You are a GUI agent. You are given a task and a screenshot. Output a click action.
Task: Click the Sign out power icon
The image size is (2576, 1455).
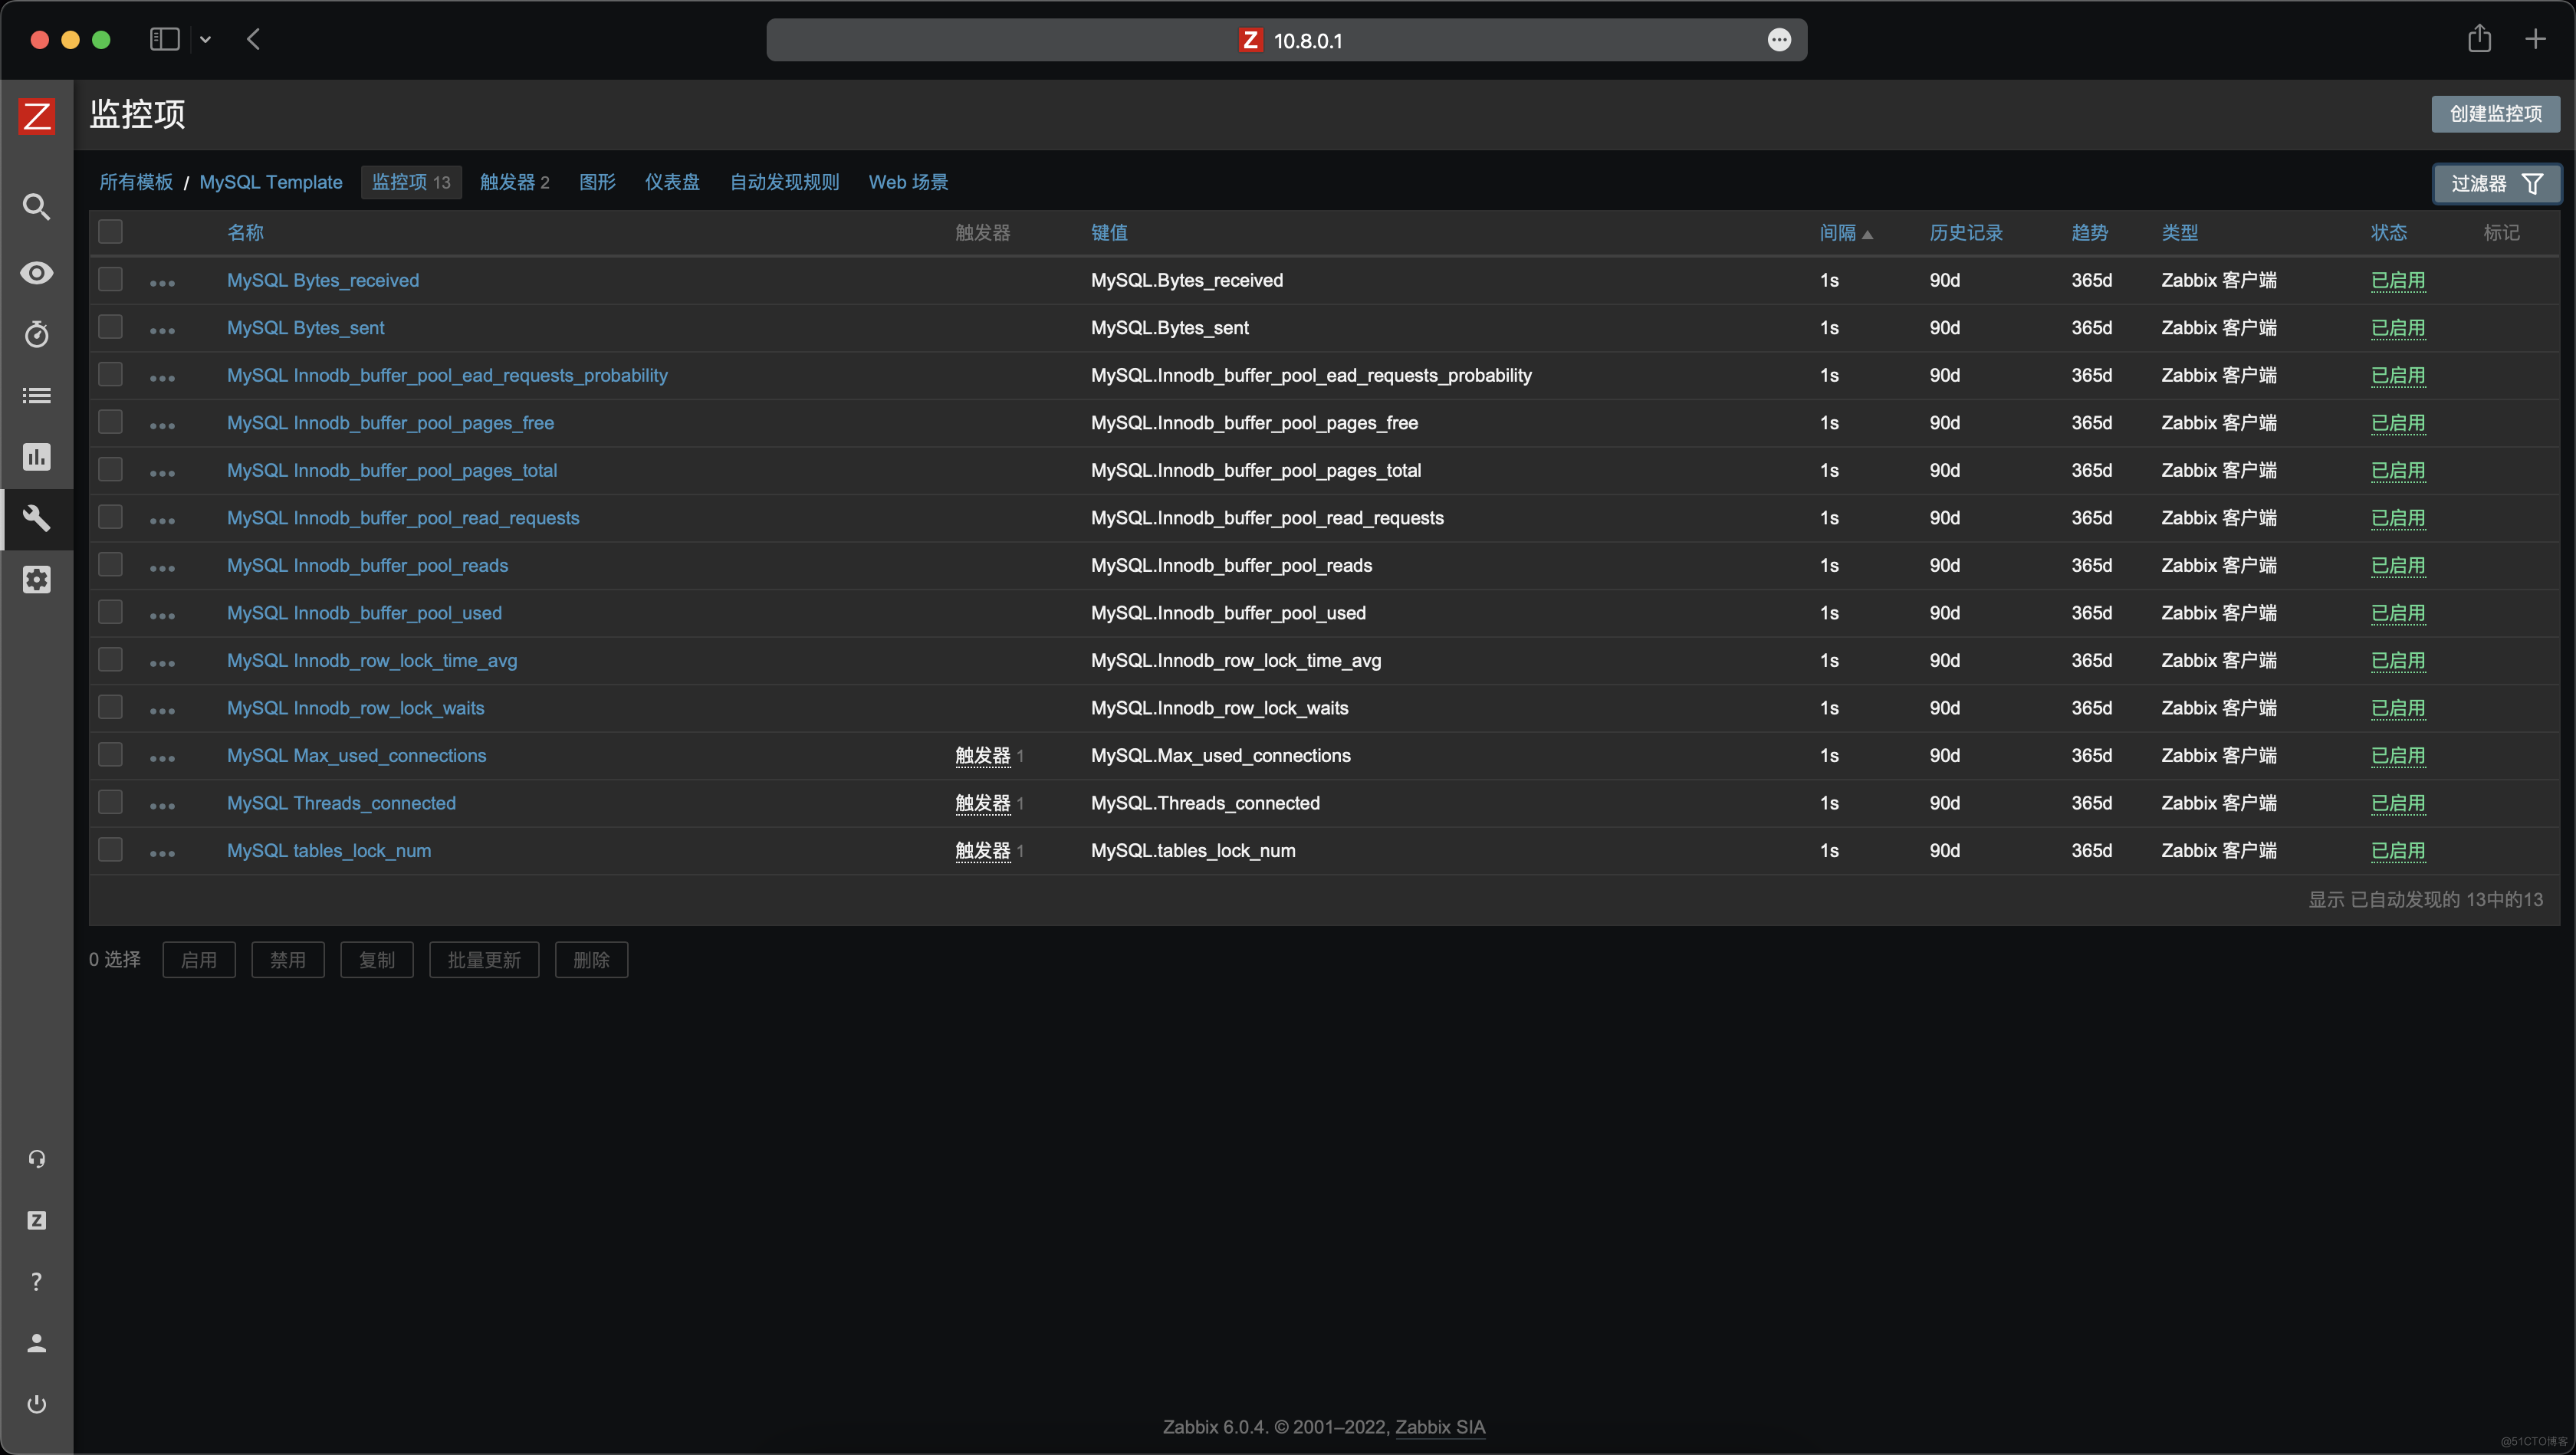(37, 1404)
